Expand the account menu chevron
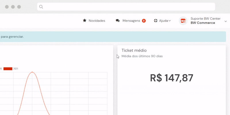230x115 pixels. point(226,21)
